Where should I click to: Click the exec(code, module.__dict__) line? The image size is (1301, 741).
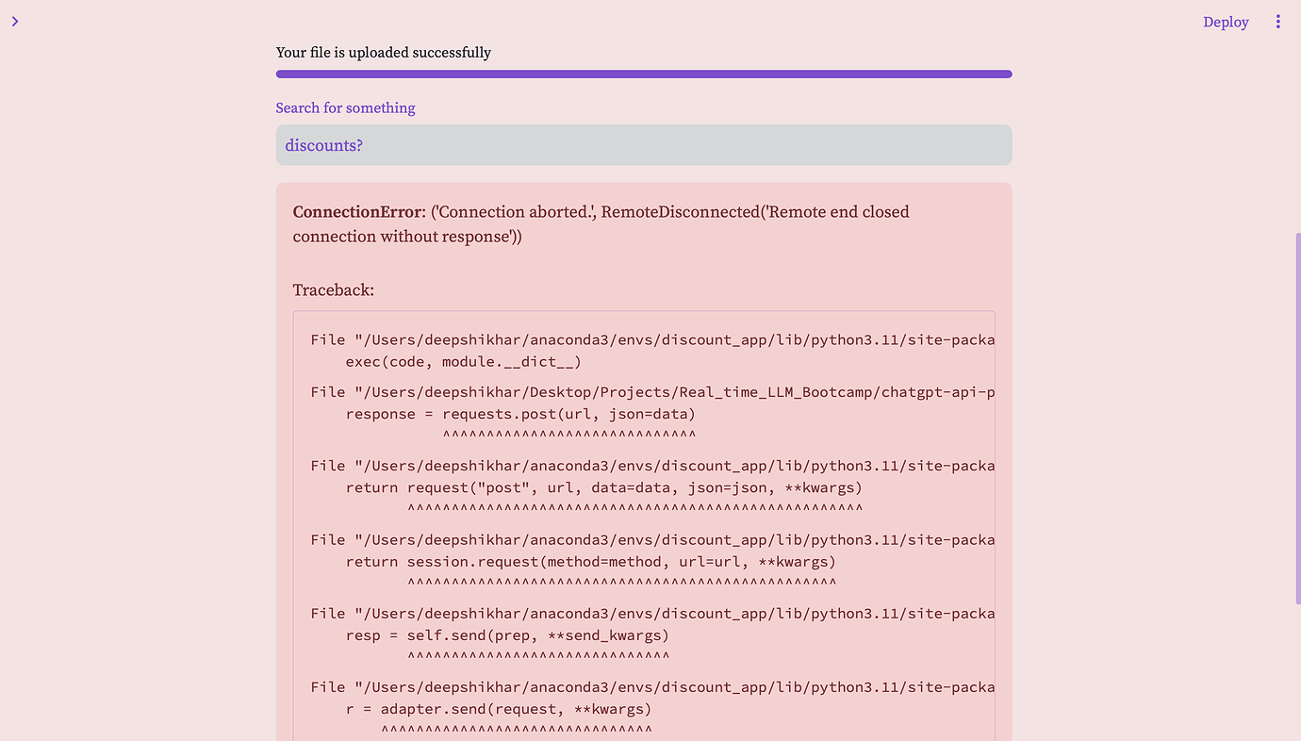coord(463,362)
